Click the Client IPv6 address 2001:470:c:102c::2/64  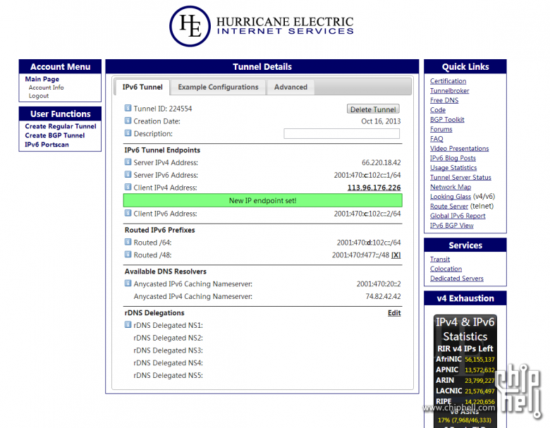[367, 214]
